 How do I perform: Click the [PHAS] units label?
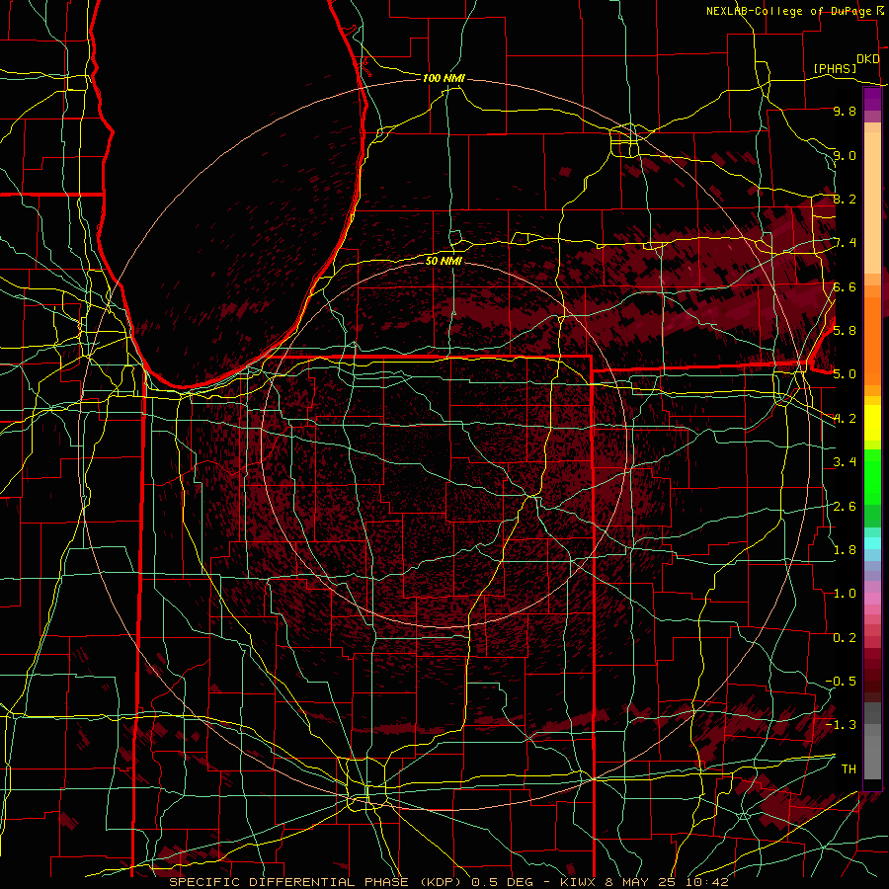point(835,68)
